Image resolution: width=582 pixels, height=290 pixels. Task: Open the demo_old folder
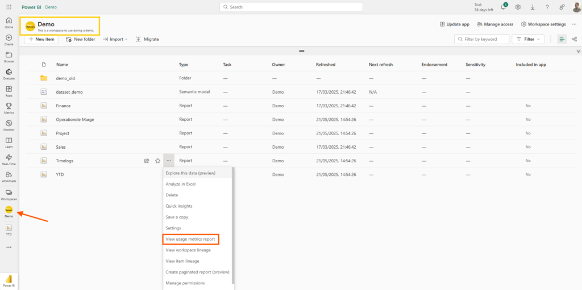point(65,78)
